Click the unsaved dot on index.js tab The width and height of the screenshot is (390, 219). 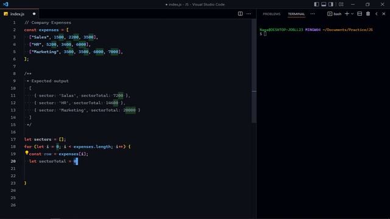[x=34, y=14]
